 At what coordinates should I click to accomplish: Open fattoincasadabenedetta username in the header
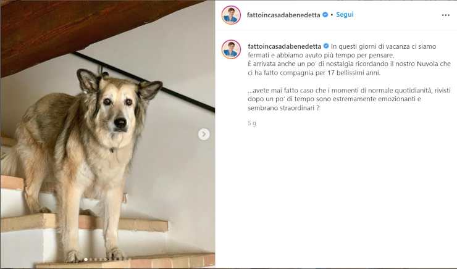[x=283, y=15]
